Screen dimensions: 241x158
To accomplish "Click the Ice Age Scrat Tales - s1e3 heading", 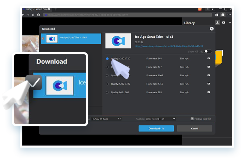I will [x=154, y=37].
